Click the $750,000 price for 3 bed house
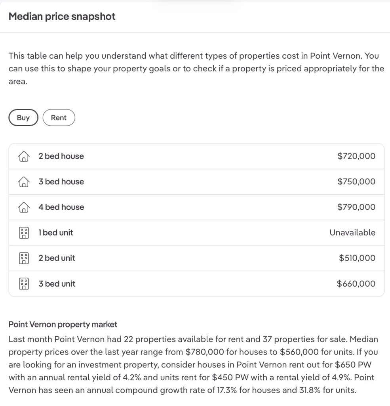 point(356,182)
